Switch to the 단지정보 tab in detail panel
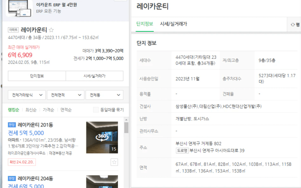Screen dimensions: 301x188 144,24
